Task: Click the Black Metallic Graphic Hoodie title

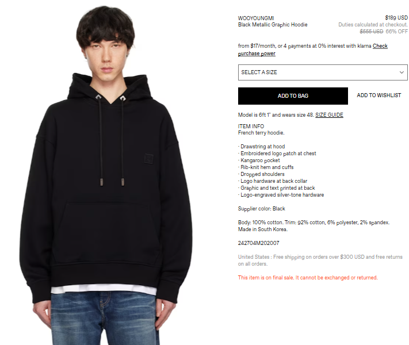Action: pyautogui.click(x=273, y=25)
